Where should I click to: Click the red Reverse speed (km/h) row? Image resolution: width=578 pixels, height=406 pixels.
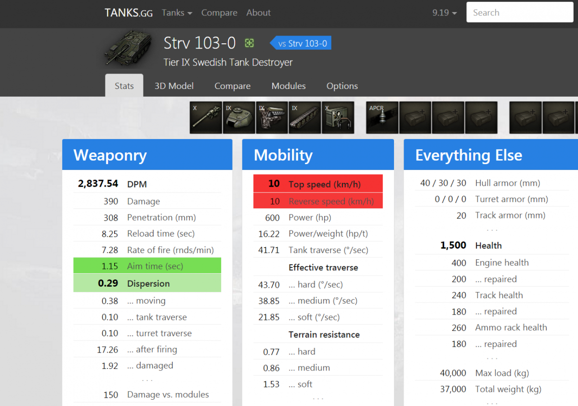tap(318, 201)
